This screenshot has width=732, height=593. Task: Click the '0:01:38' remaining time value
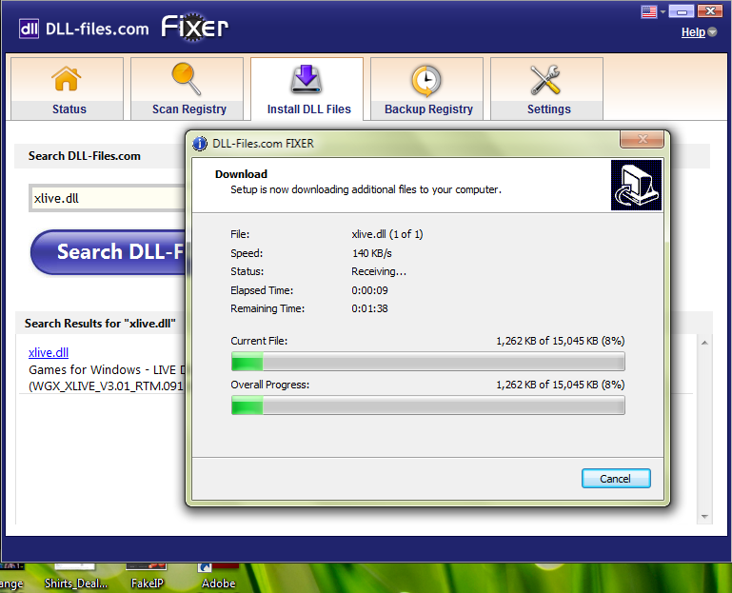[369, 308]
